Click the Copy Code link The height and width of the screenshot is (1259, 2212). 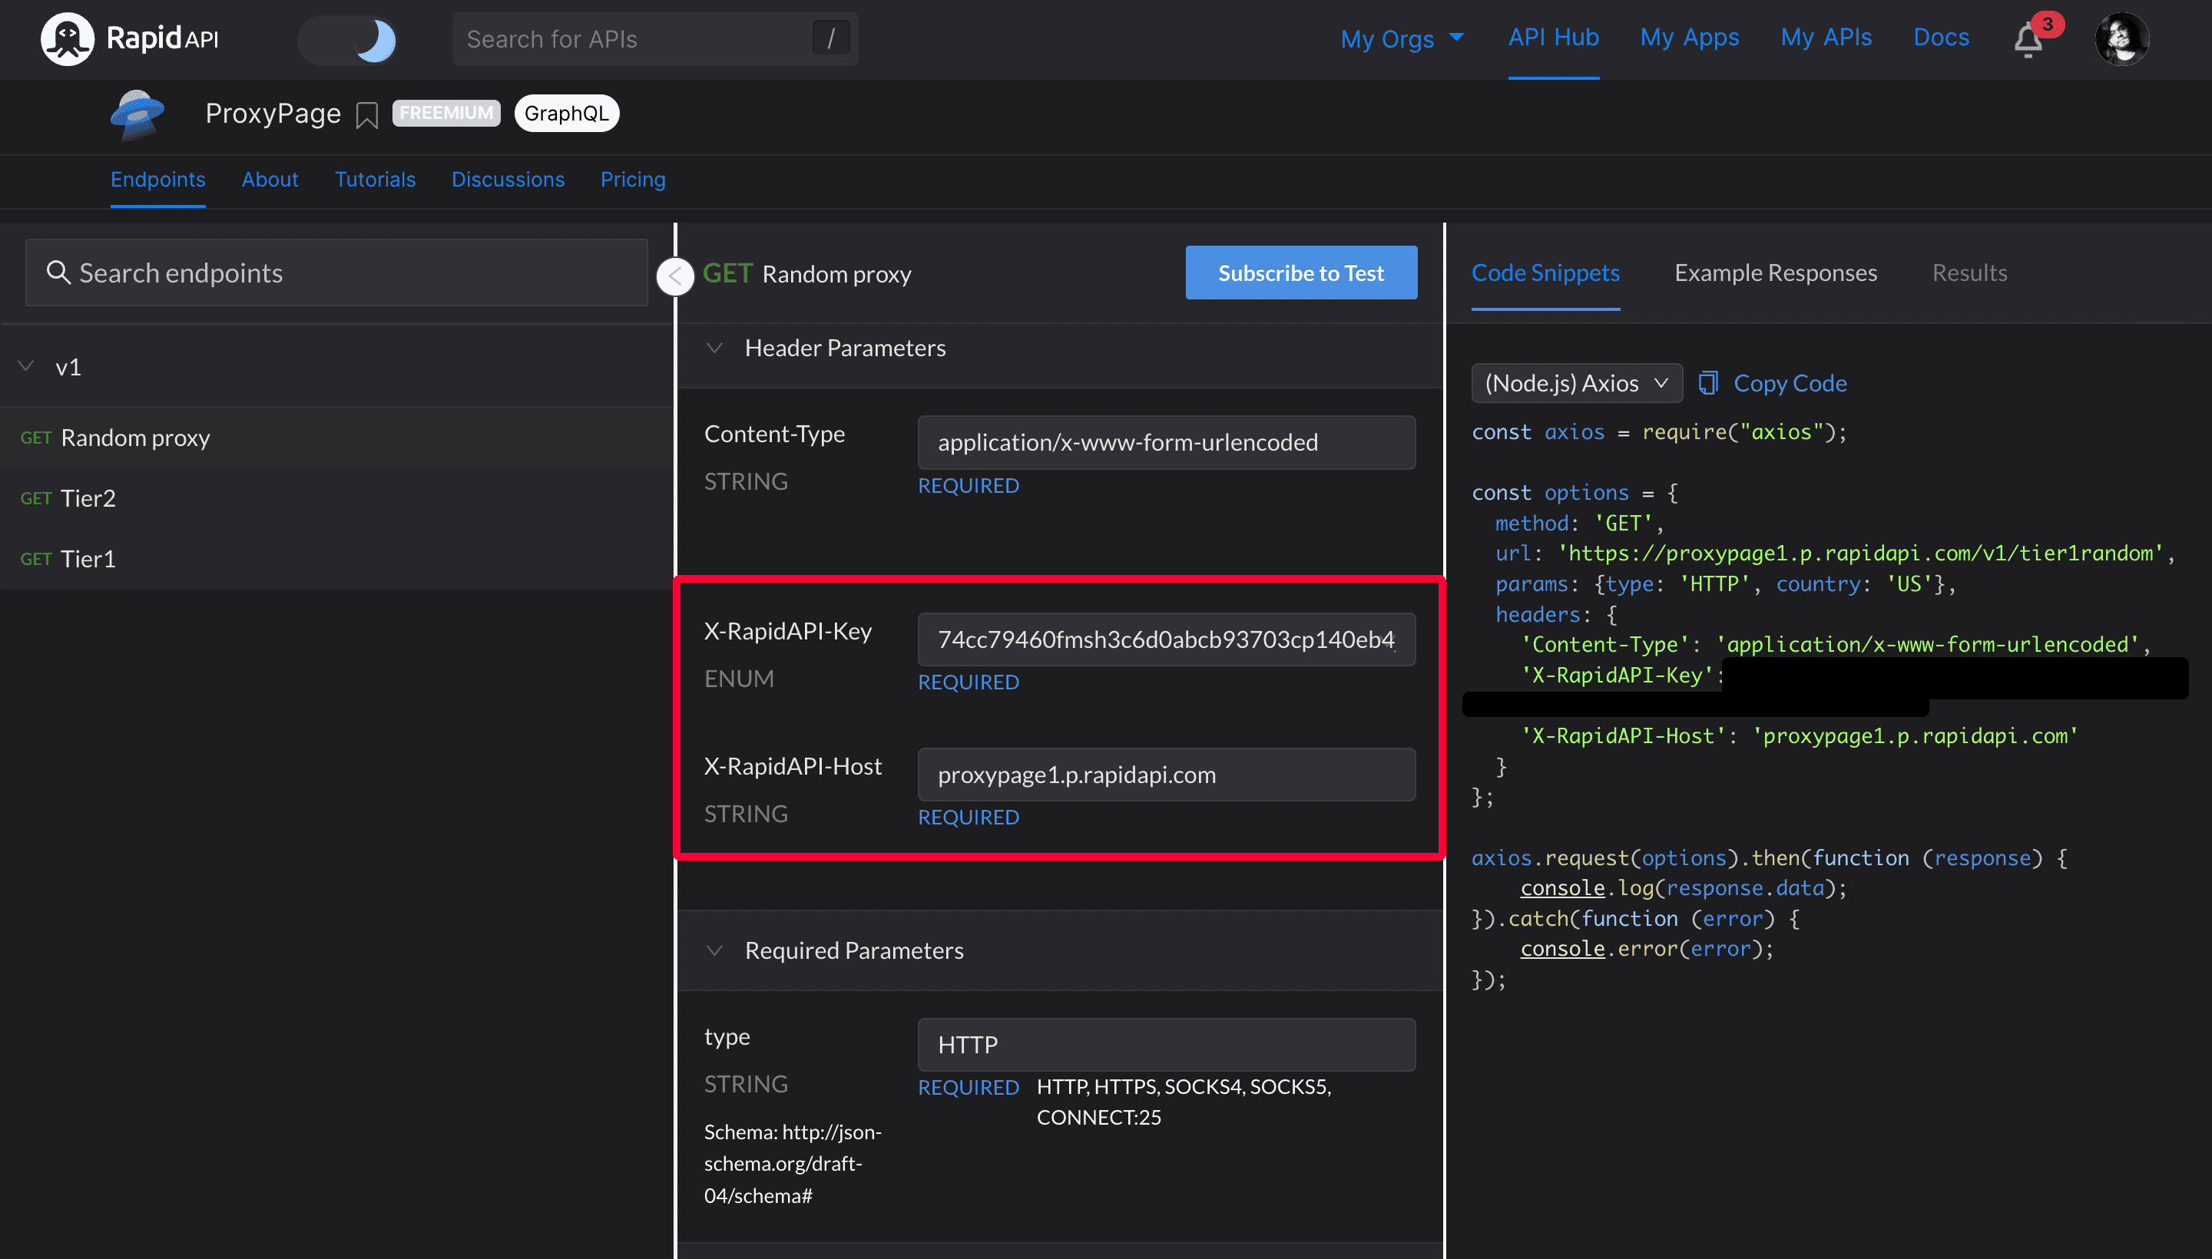pyautogui.click(x=1790, y=383)
